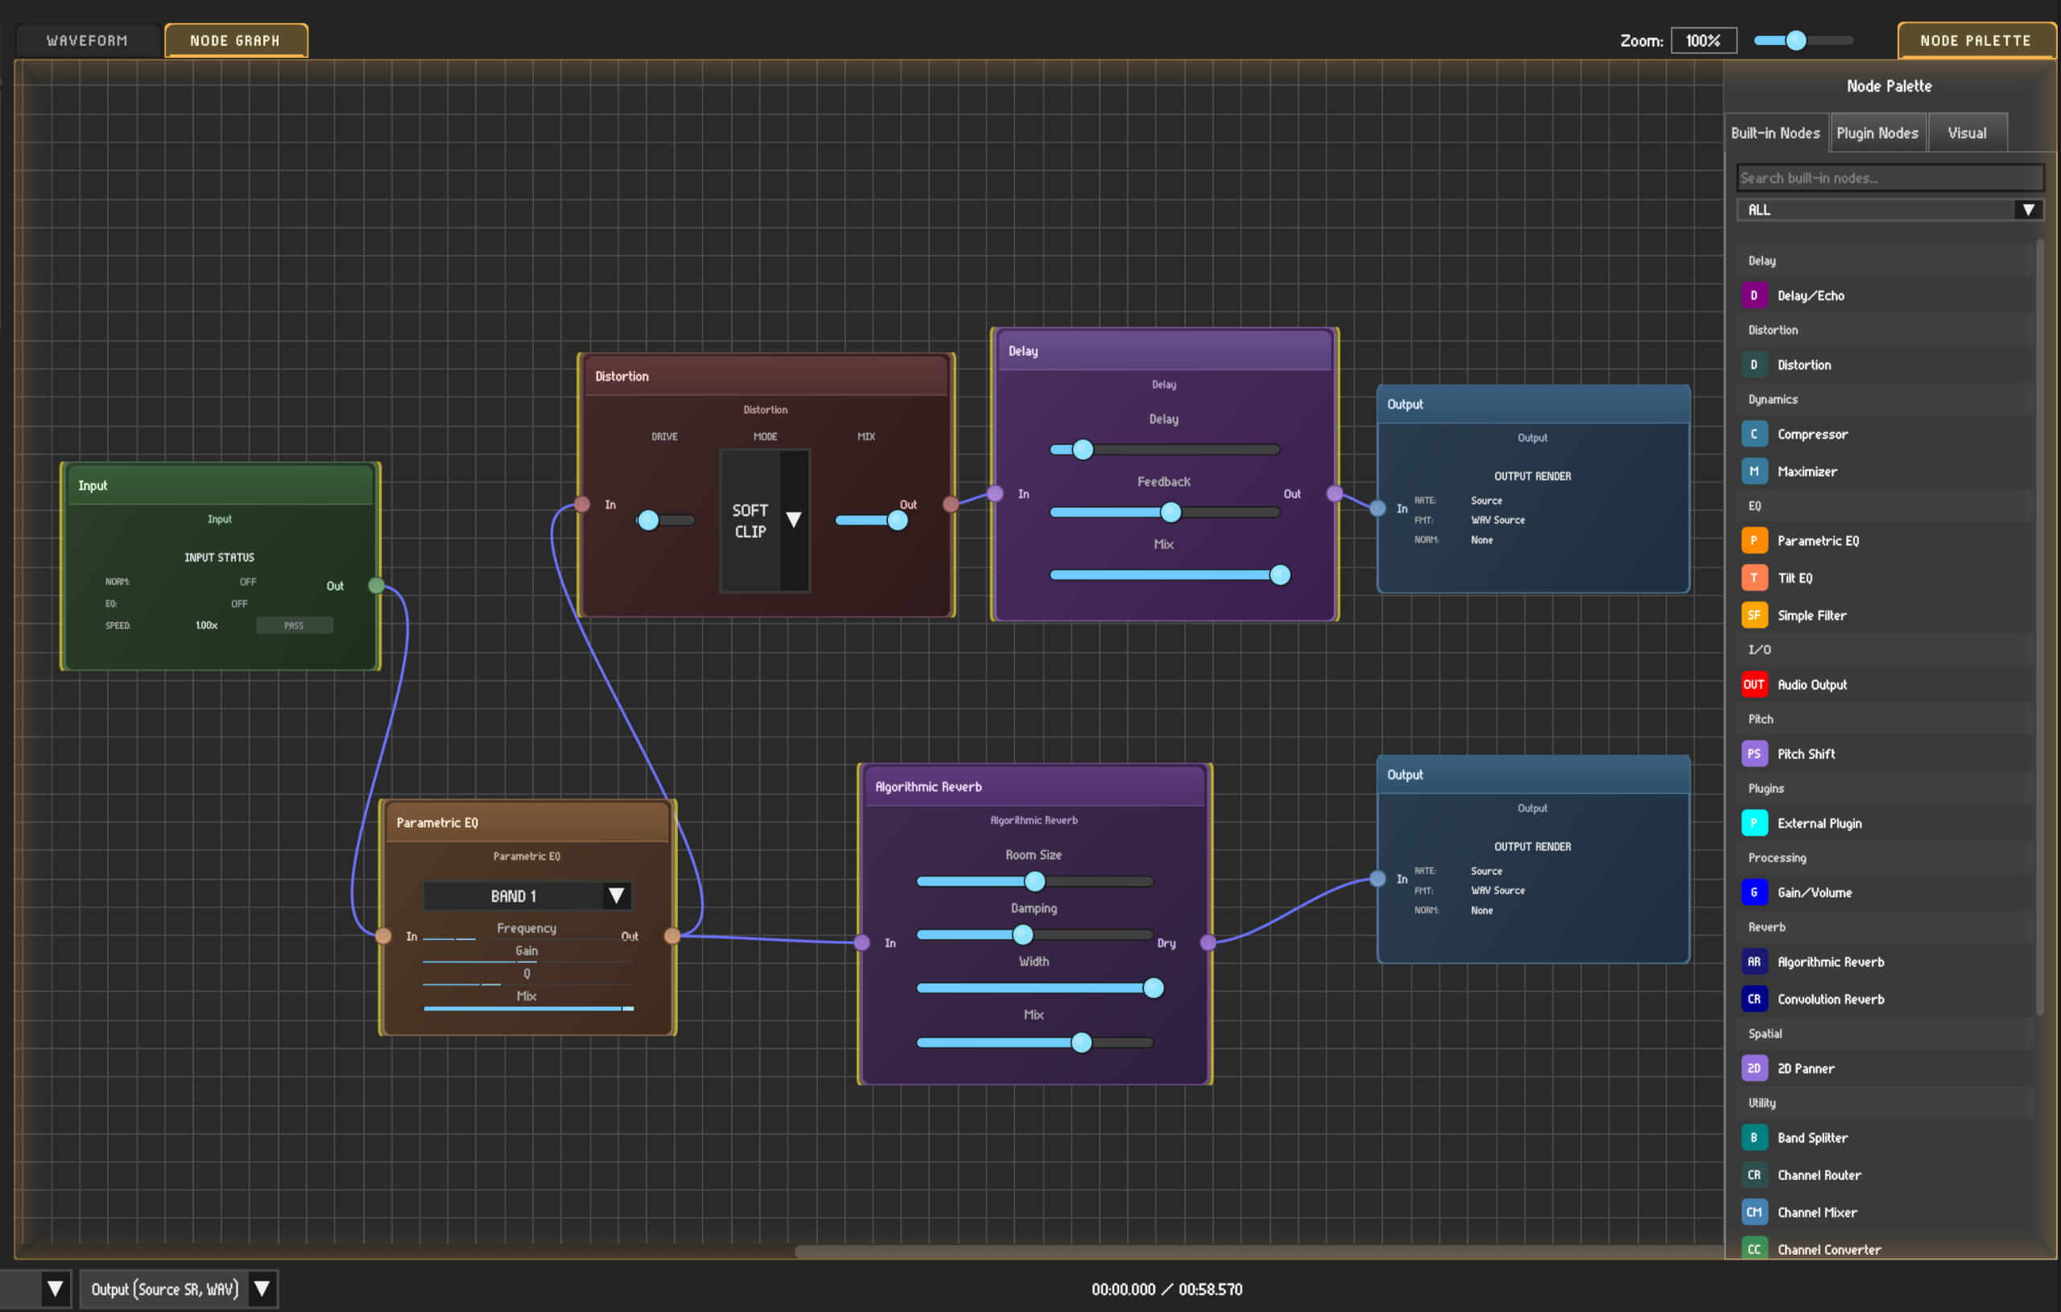Toggle the NODE PALETTE panel button

point(1975,40)
